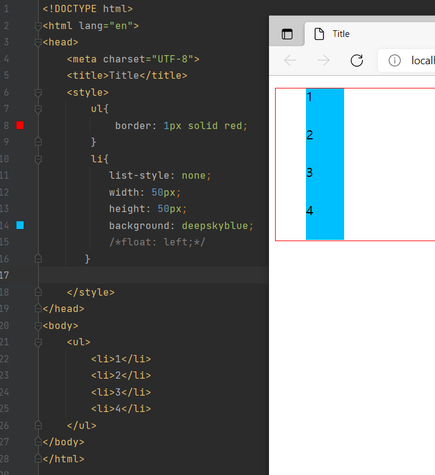Click the text 'list-style: none;'
This screenshot has height=475, width=435.
(x=160, y=176)
